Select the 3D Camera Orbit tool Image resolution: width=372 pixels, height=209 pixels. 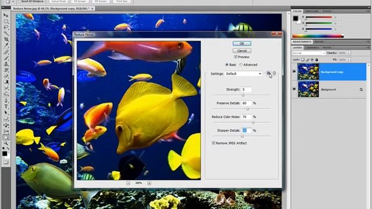tap(6, 131)
